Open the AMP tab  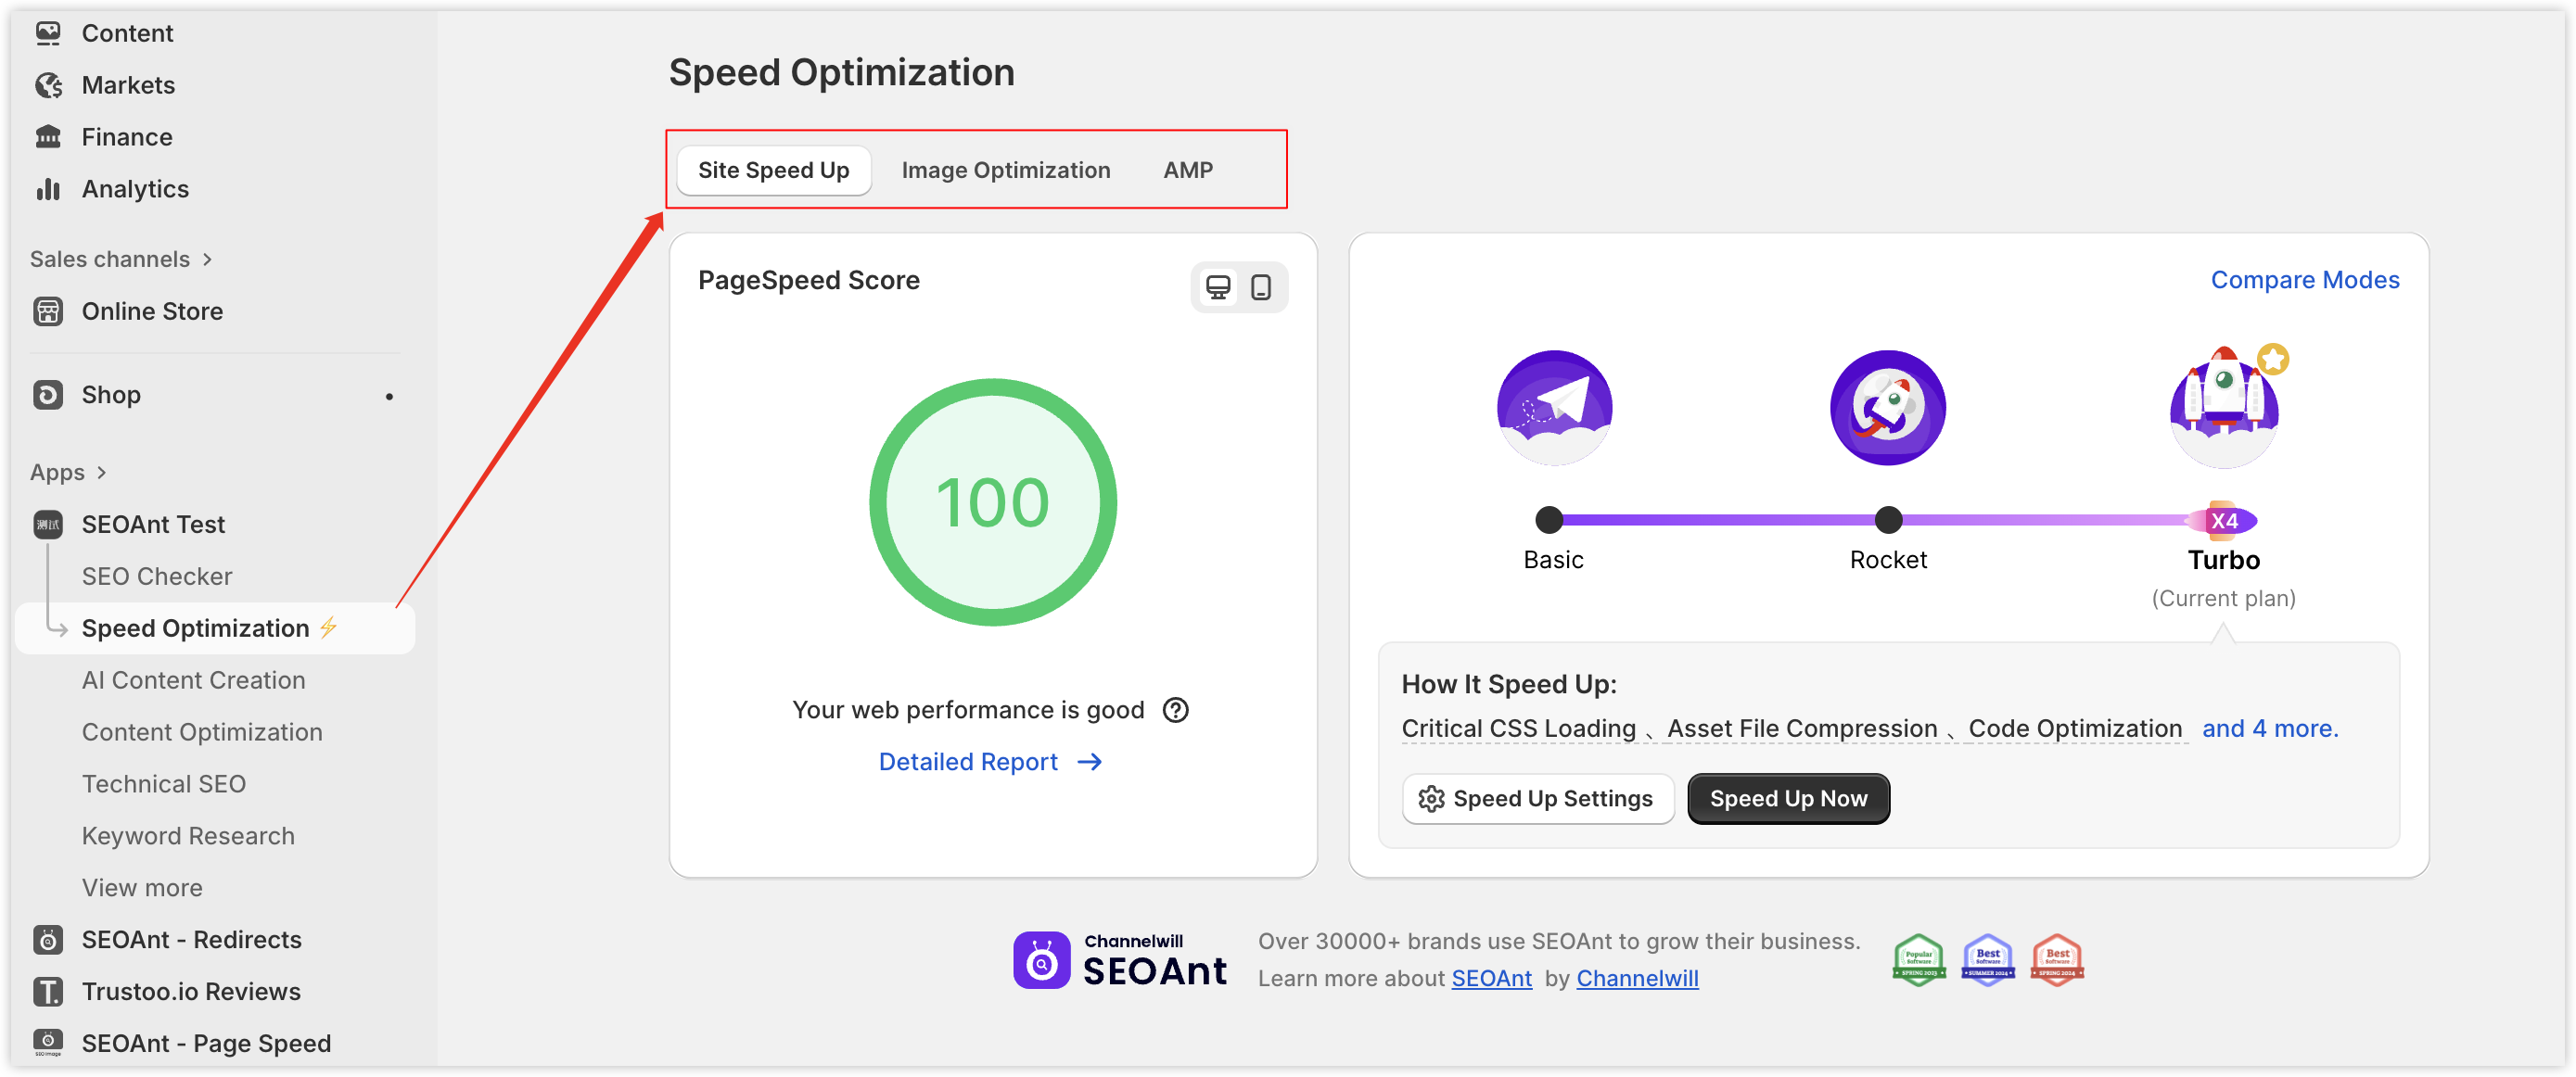1187,170
